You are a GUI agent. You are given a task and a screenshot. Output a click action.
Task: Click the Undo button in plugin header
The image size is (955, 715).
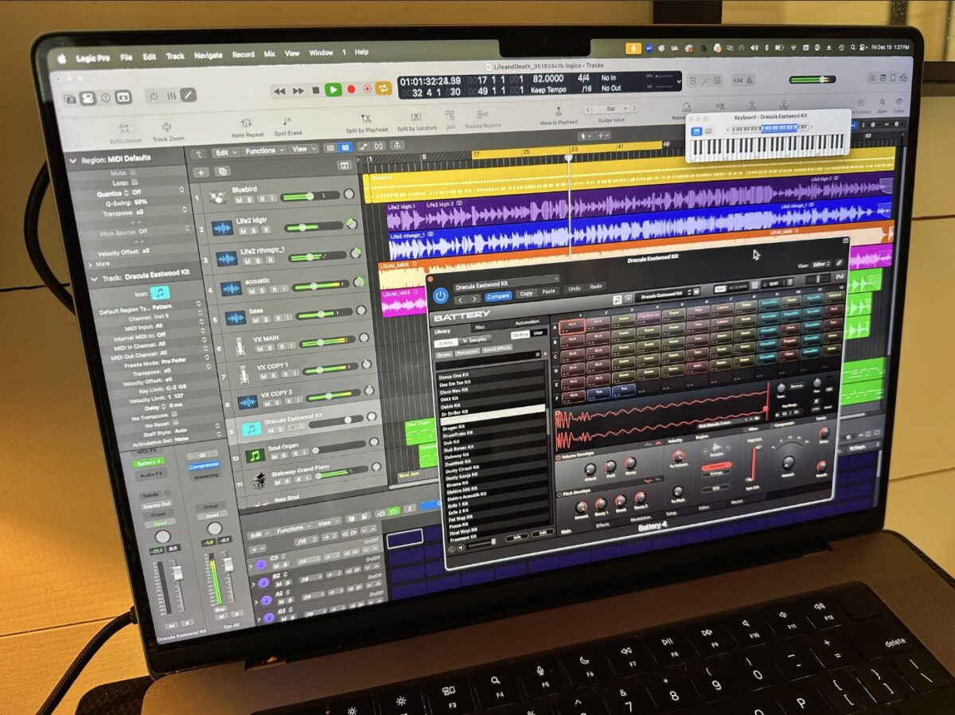[573, 288]
